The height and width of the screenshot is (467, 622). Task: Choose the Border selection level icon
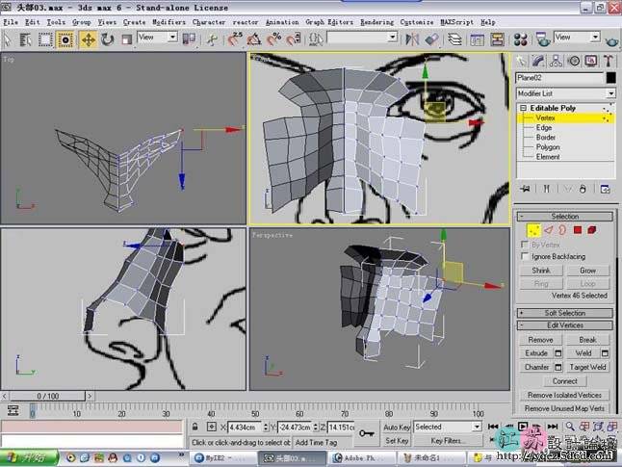coord(562,230)
